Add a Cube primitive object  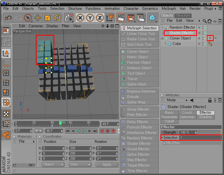coord(152,18)
